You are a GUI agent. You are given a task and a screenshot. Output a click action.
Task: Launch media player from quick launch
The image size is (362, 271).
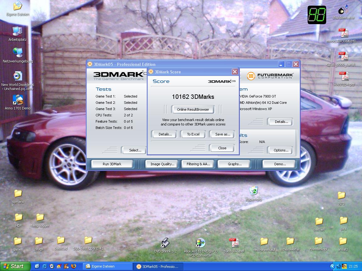pos(52,266)
